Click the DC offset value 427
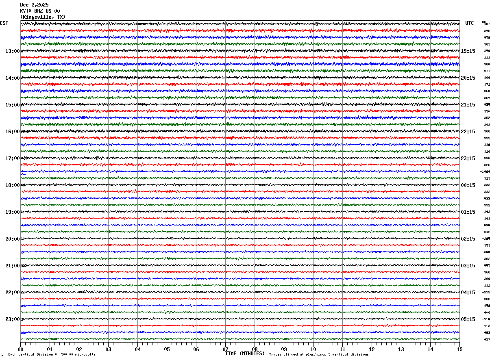Viewport: 492px width, 360px height. pos(487,339)
